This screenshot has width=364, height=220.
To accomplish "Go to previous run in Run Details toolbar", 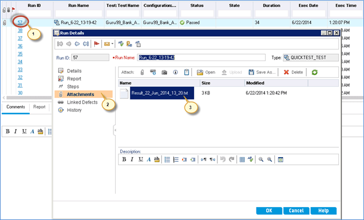I will [69, 44].
